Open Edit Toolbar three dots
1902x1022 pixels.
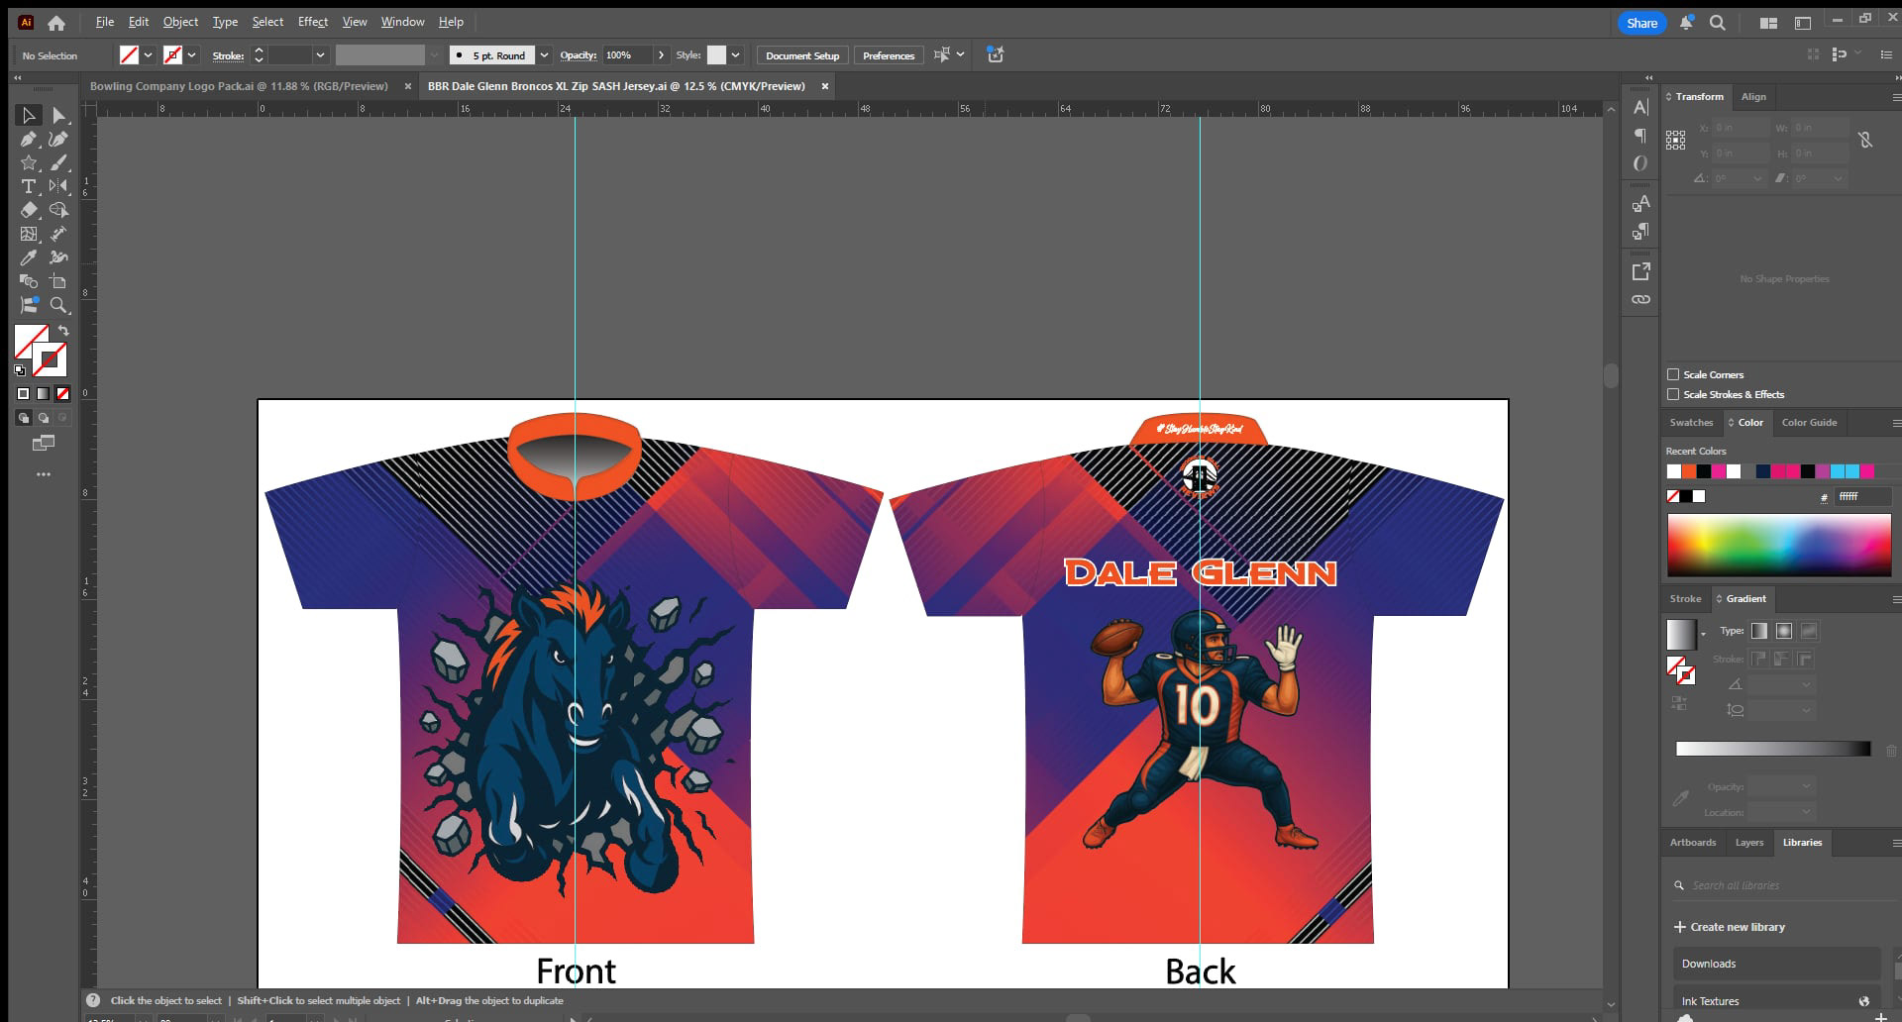coord(44,474)
